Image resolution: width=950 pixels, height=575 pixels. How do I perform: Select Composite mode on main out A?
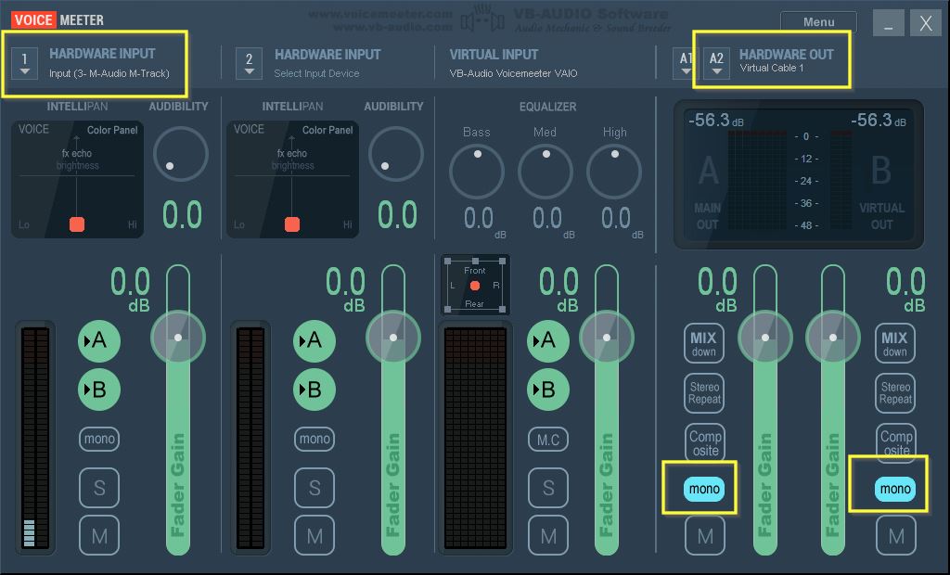click(x=705, y=442)
